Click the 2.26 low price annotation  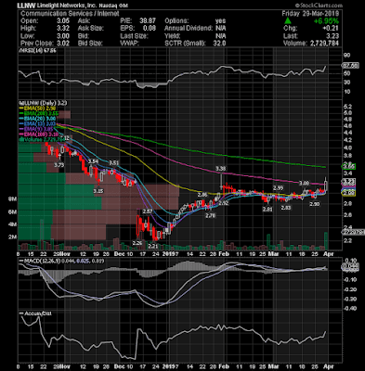pos(137,243)
